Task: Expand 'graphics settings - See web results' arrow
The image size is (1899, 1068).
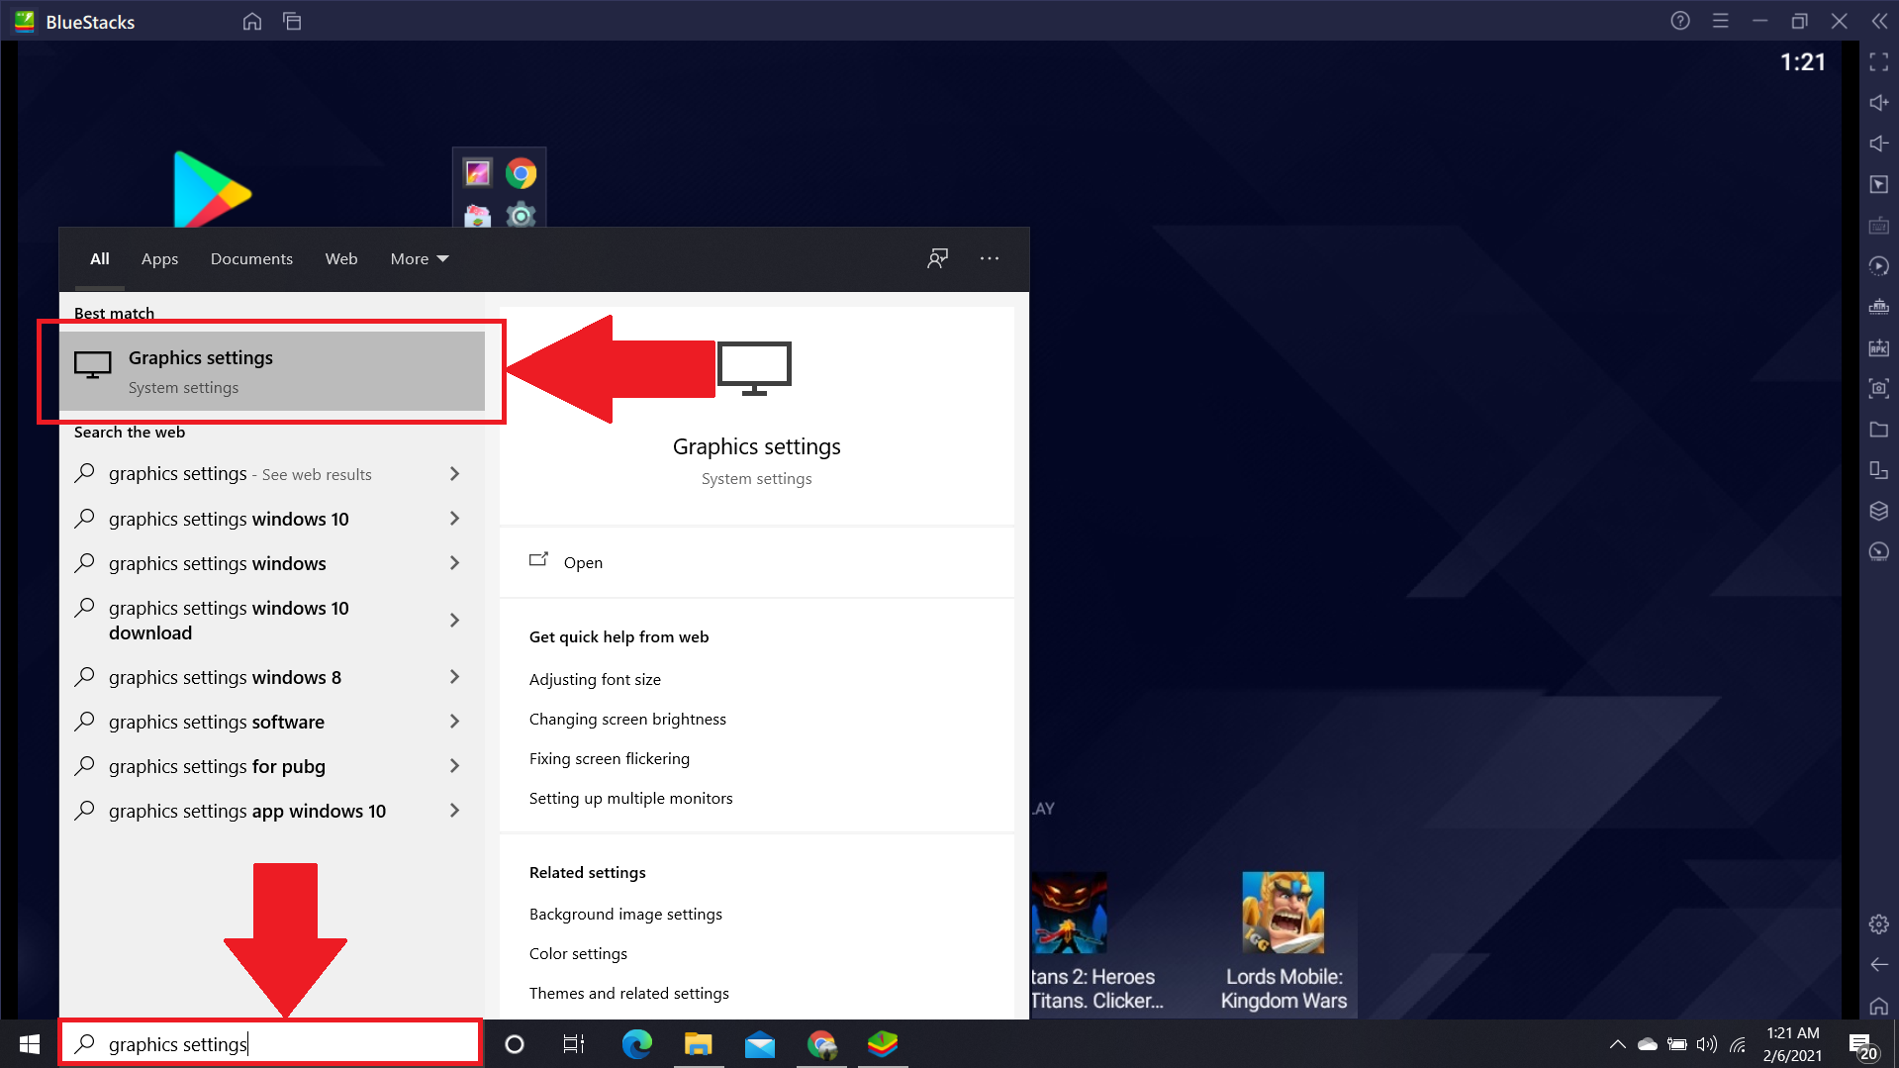Action: (454, 474)
